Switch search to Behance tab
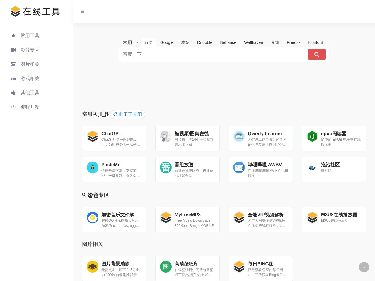 228,42
